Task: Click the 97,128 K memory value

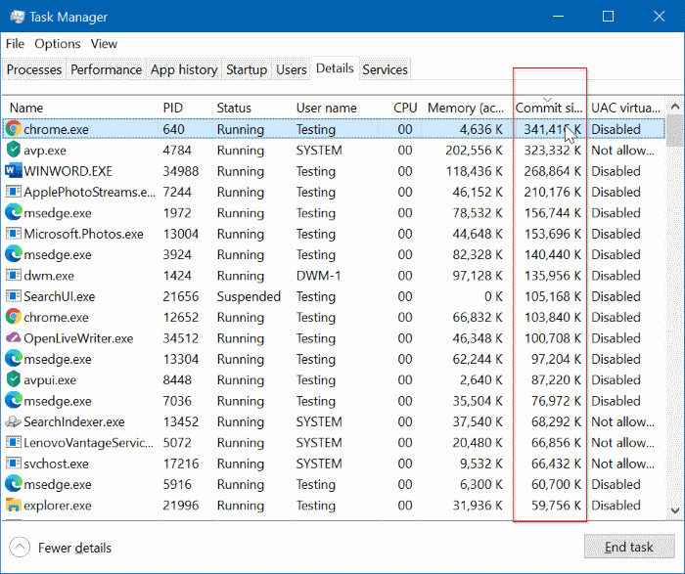Action: pyautogui.click(x=478, y=276)
